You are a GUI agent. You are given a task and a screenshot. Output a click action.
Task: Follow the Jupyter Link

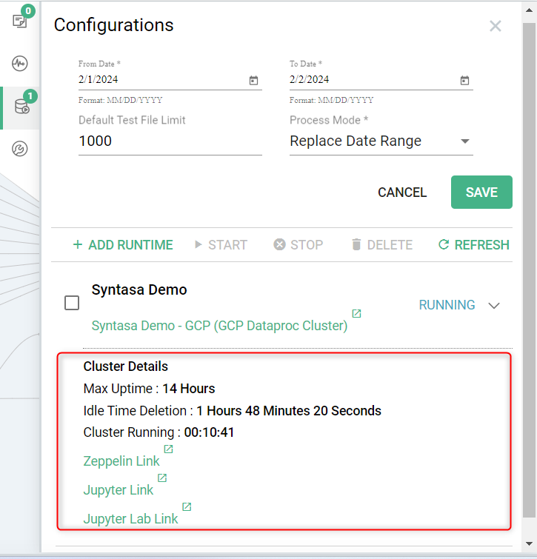(119, 490)
